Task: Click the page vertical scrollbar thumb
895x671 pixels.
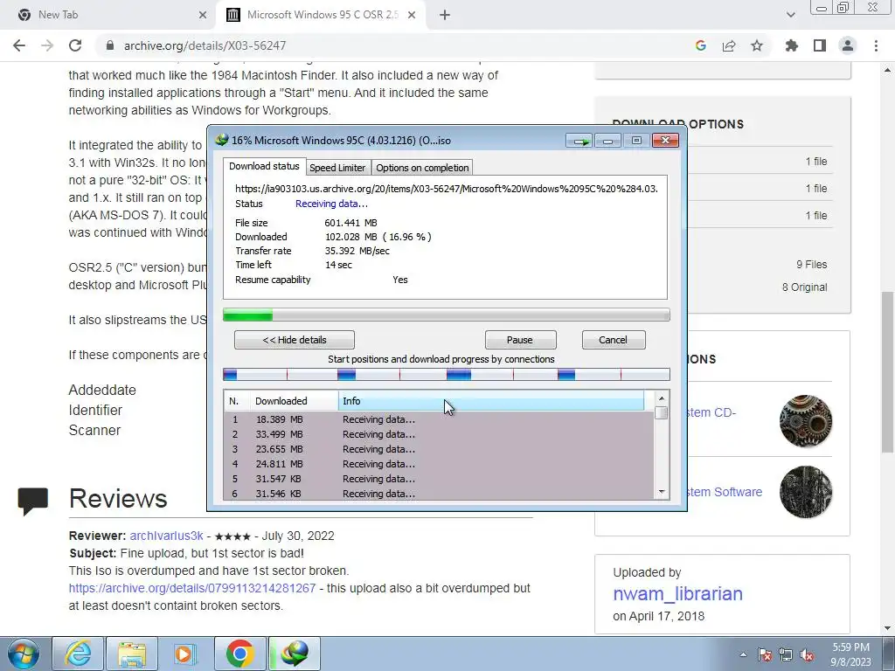Action: [x=888, y=370]
